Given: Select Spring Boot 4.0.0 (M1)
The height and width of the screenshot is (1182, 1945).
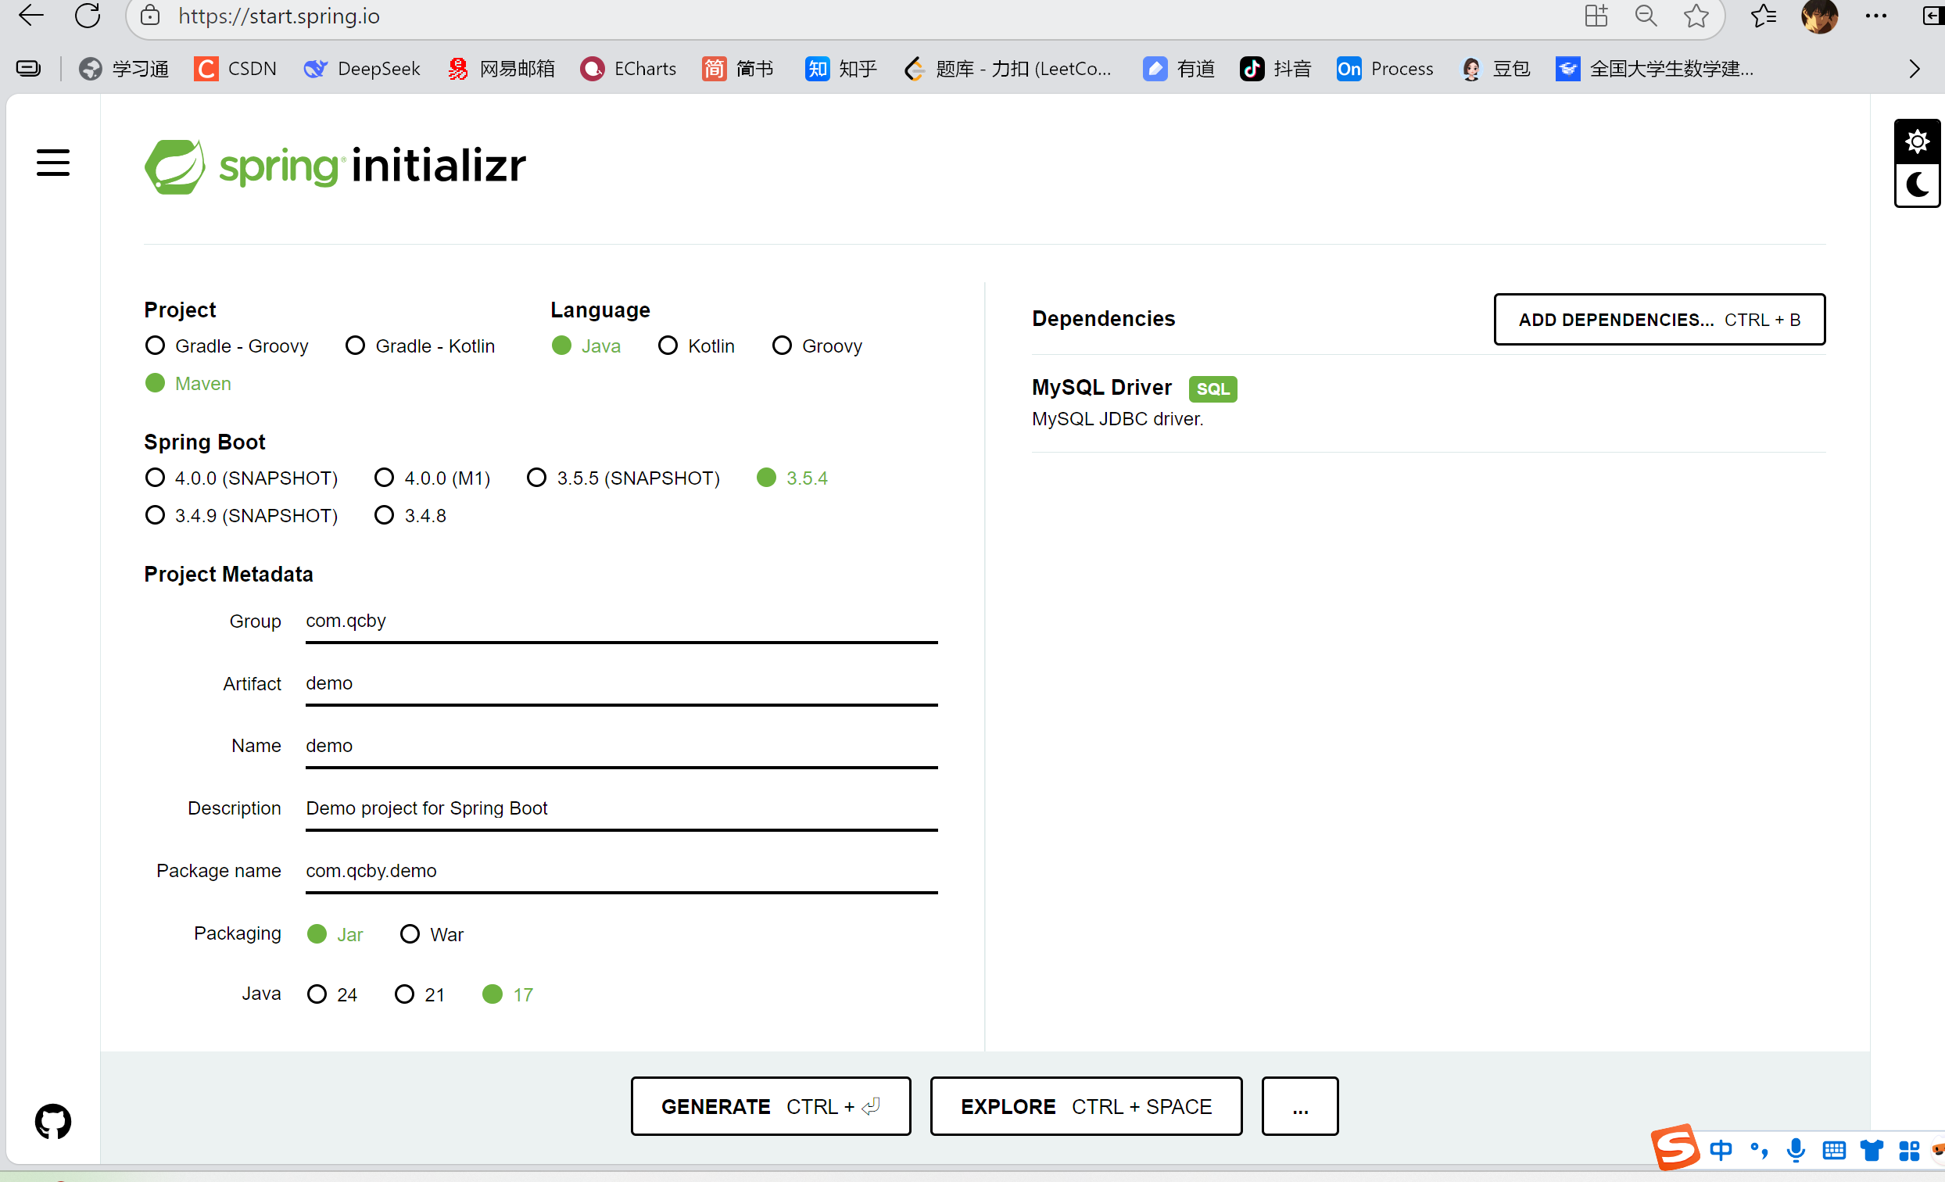Looking at the screenshot, I should pyautogui.click(x=432, y=478).
